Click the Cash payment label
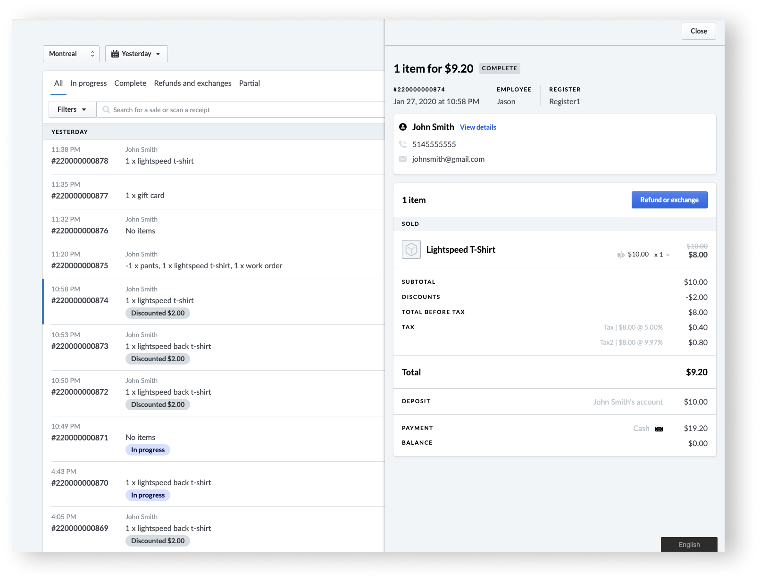The width and height of the screenshot is (760, 580). pos(641,428)
